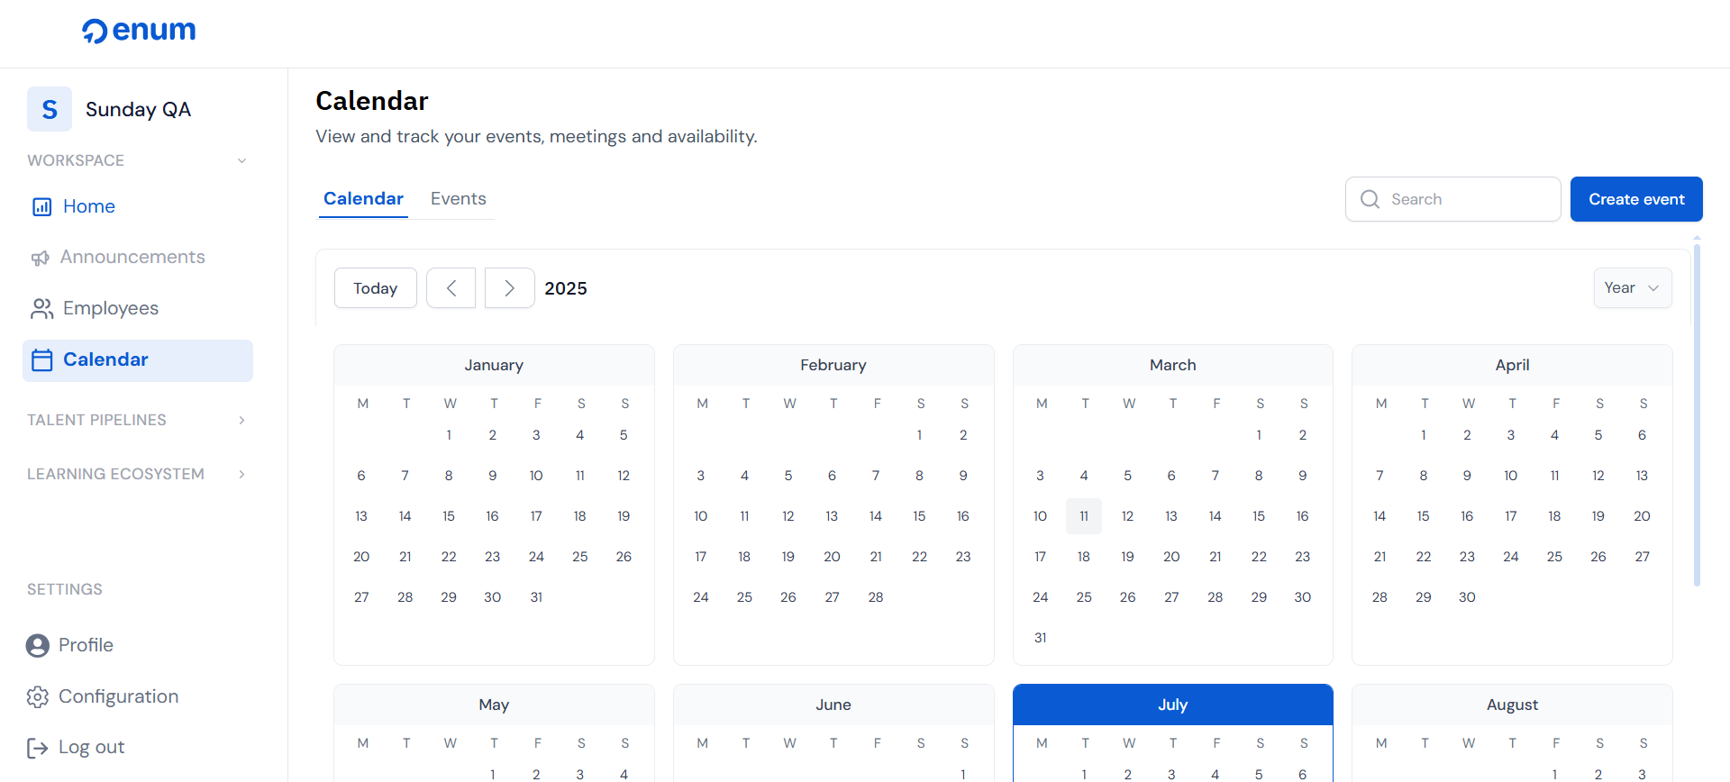Select February 1 date
1730x782 pixels.
pyautogui.click(x=919, y=435)
